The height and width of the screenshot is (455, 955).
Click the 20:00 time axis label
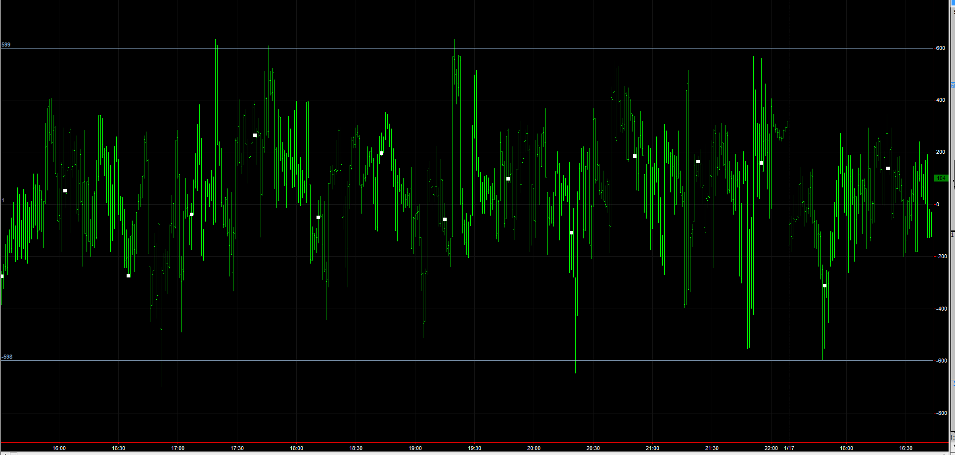(534, 449)
